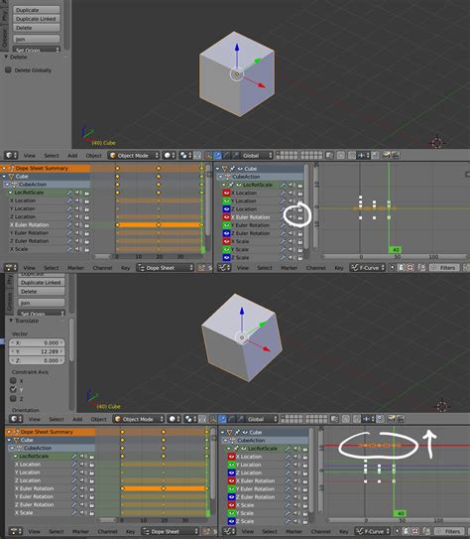470x539 pixels.
Task: Click pivot point icon in upper 3D header
Action: pos(185,156)
